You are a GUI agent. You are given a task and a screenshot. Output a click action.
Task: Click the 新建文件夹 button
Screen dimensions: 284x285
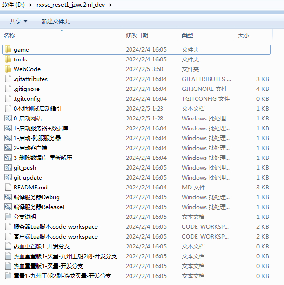[56, 22]
